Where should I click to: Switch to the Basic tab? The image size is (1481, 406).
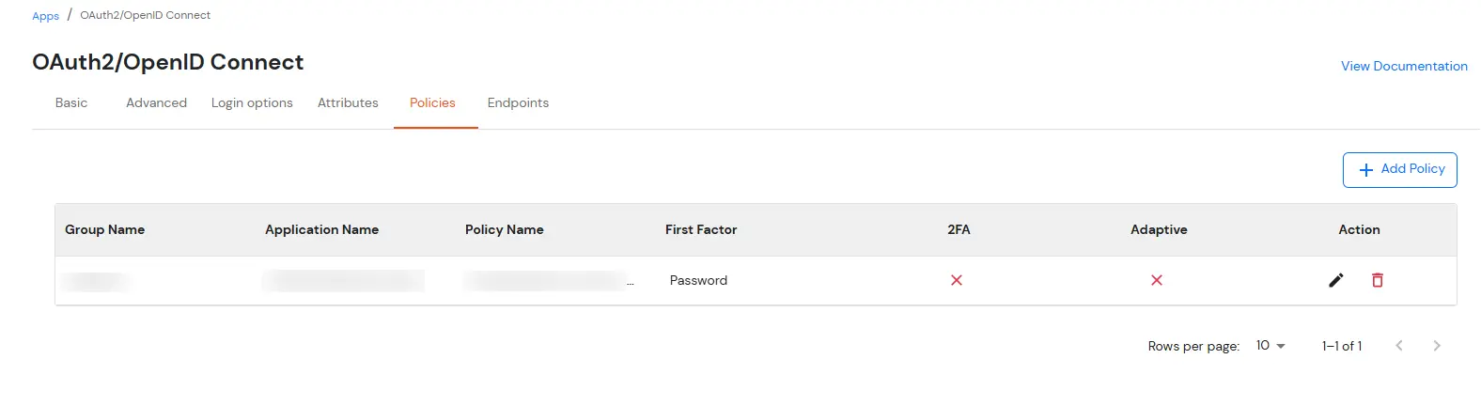tap(71, 103)
